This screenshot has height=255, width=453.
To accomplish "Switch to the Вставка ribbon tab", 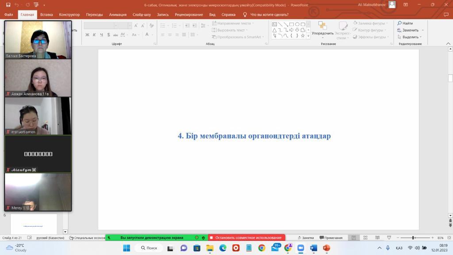I will click(x=47, y=14).
